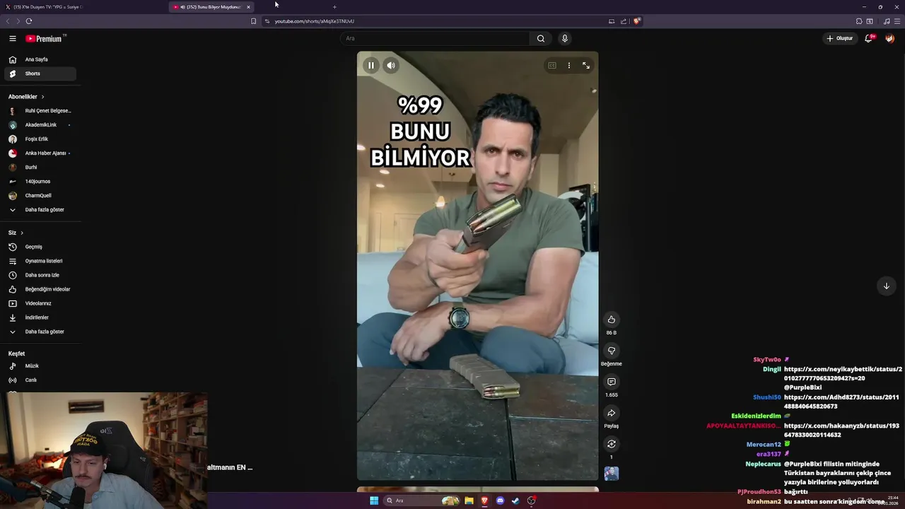The width and height of the screenshot is (905, 509).
Task: Mute the Shorts video volume
Action: click(391, 66)
